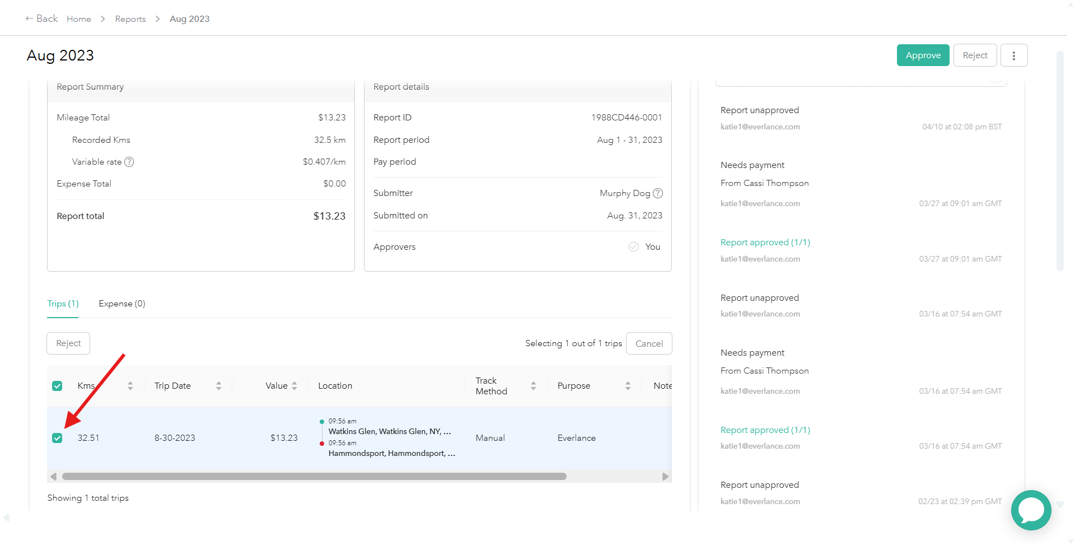Open the three-dot more options menu
Image resolution: width=1075 pixels, height=545 pixels.
(x=1013, y=55)
